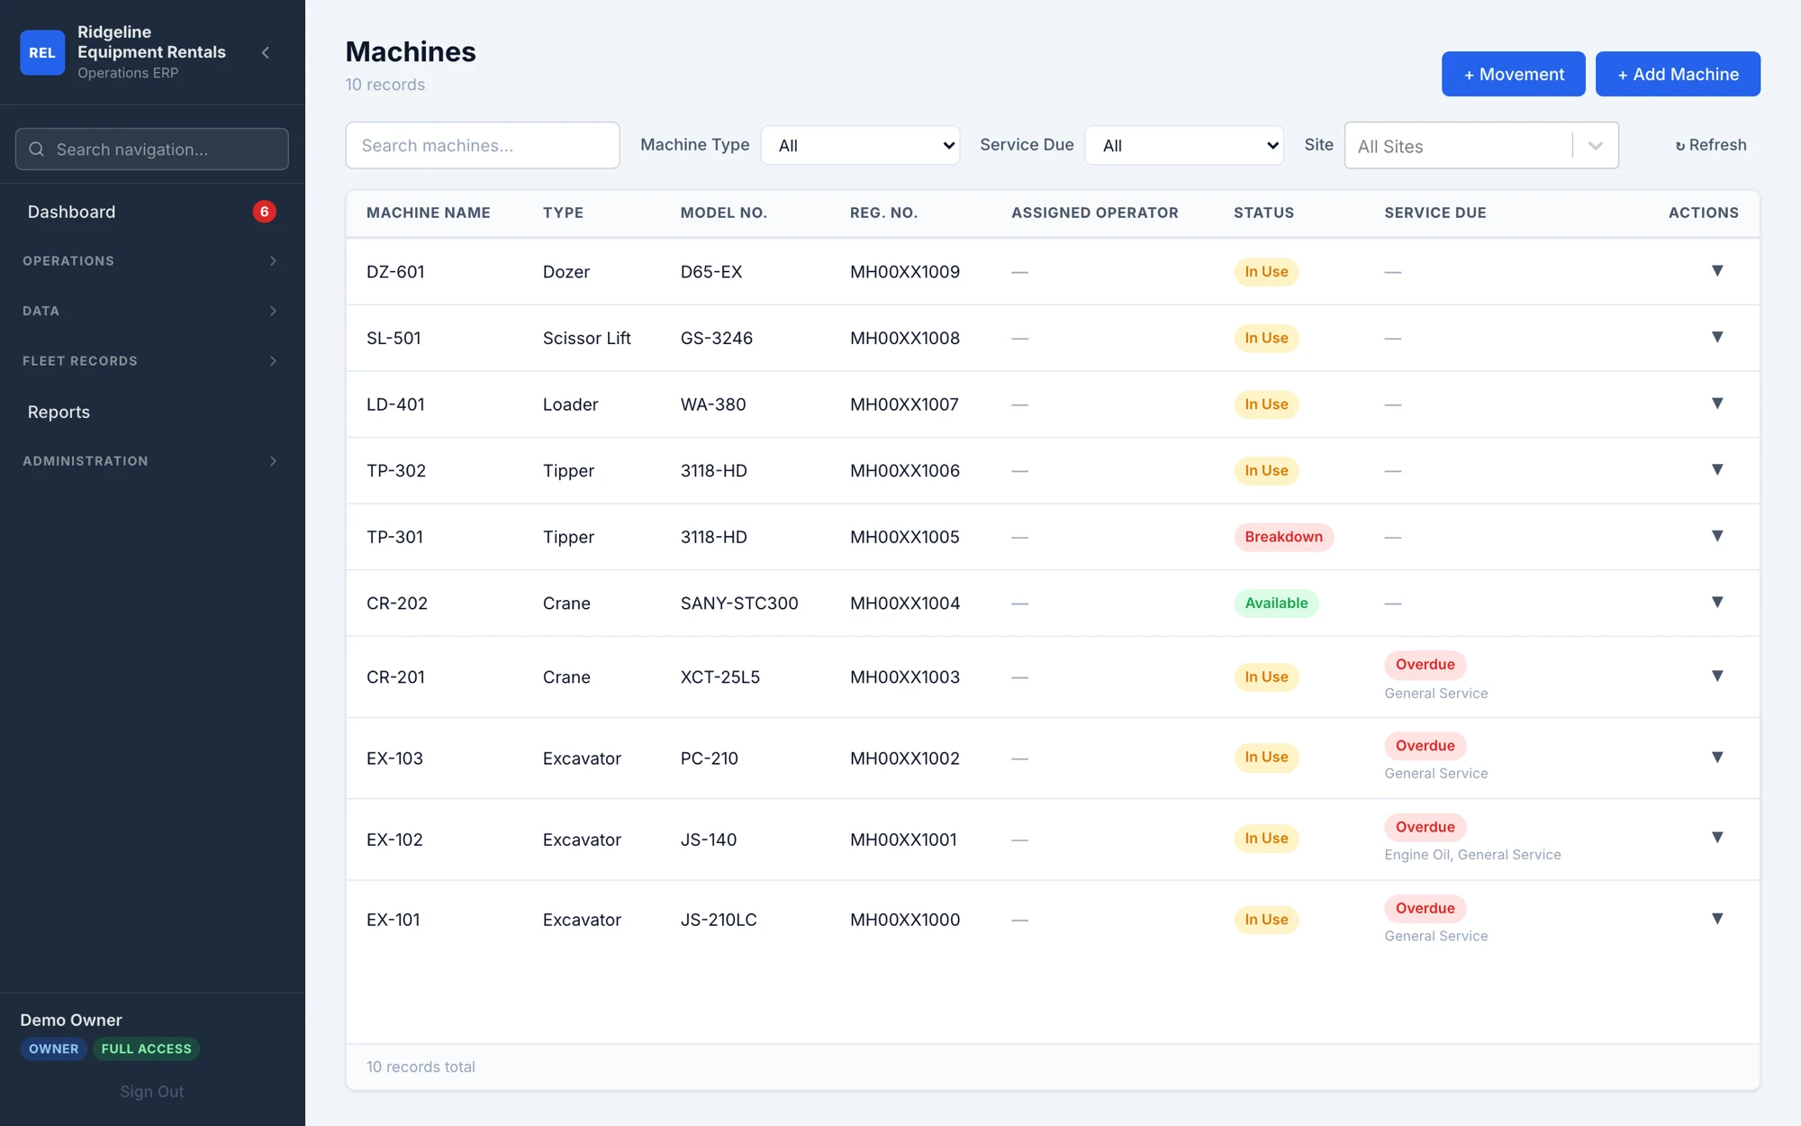Viewport: 1801px width, 1126px height.
Task: Refresh the machines list
Action: 1710,145
